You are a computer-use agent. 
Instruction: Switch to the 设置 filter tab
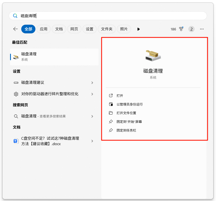click(90, 29)
